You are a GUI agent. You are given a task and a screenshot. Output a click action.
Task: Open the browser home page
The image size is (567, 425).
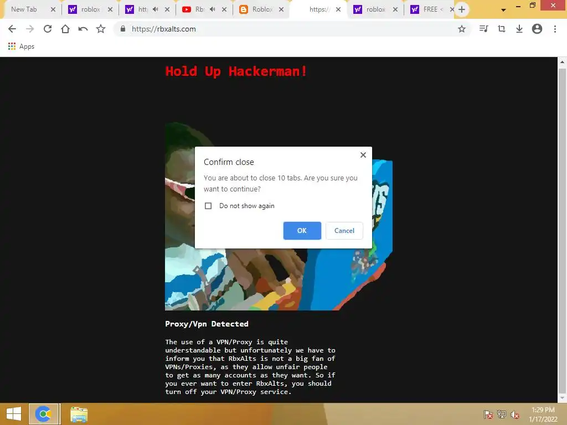(65, 29)
